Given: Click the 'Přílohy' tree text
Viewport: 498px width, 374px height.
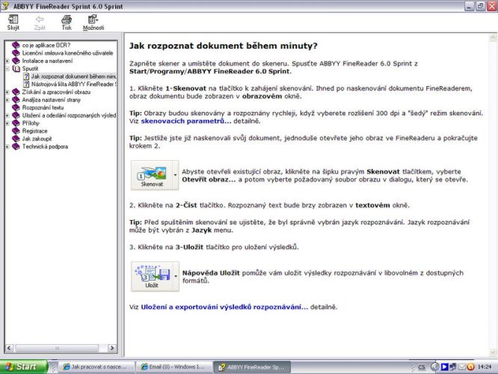Looking at the screenshot, I should point(31,123).
